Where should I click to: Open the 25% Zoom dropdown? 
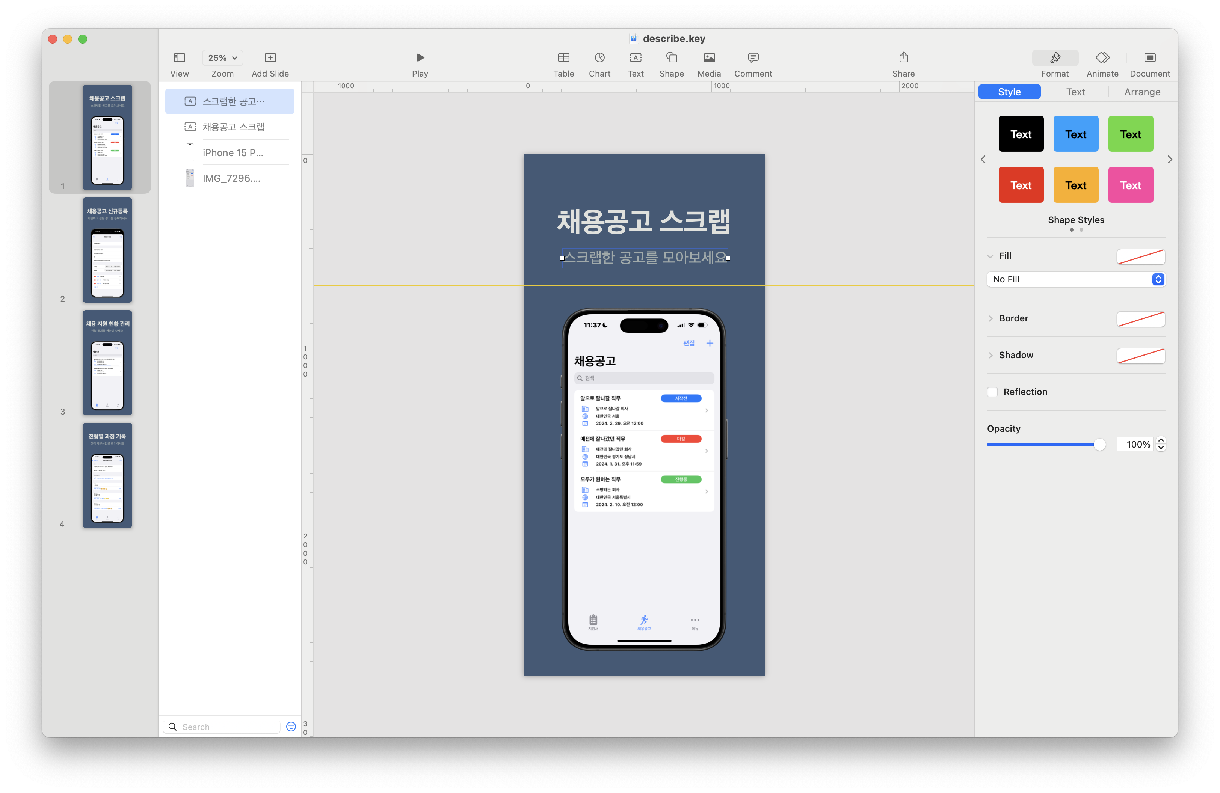222,58
